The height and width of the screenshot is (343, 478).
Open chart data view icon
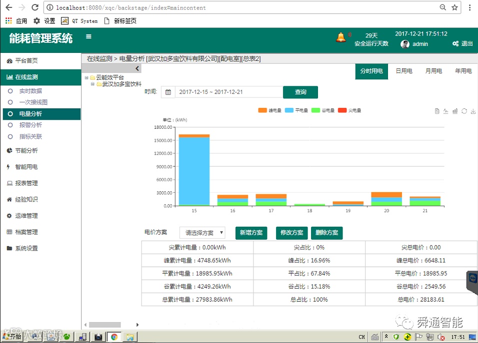click(x=437, y=111)
